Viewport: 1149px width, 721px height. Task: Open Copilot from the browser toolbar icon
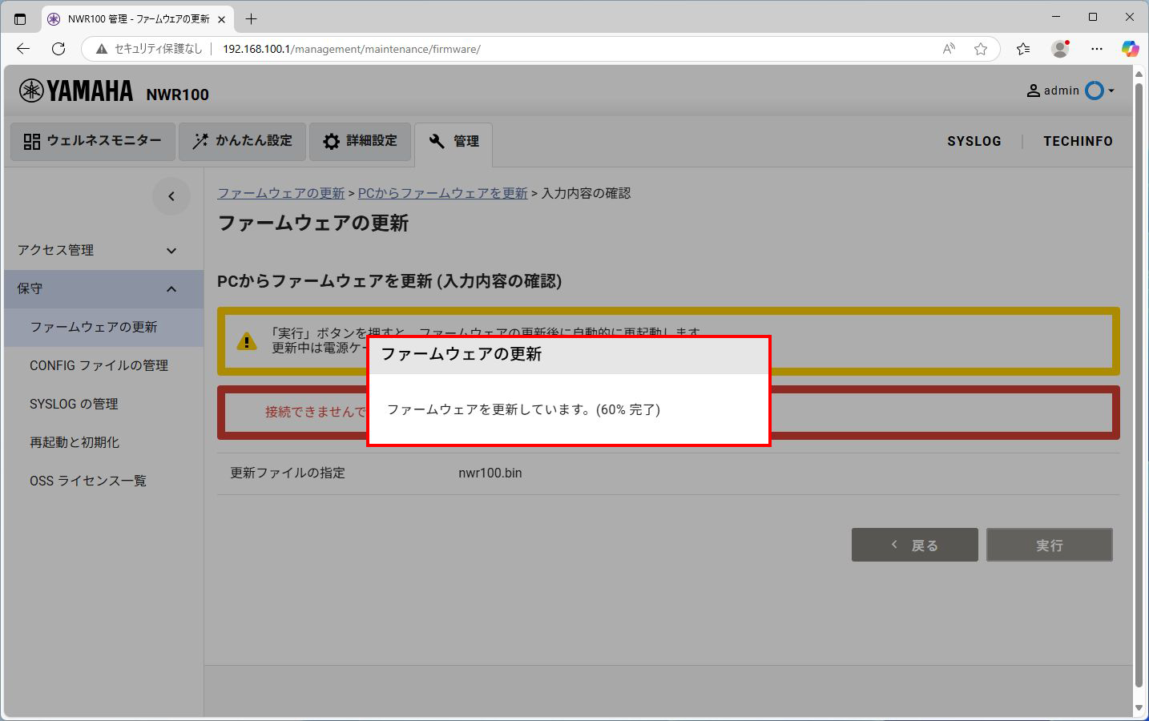(x=1130, y=49)
